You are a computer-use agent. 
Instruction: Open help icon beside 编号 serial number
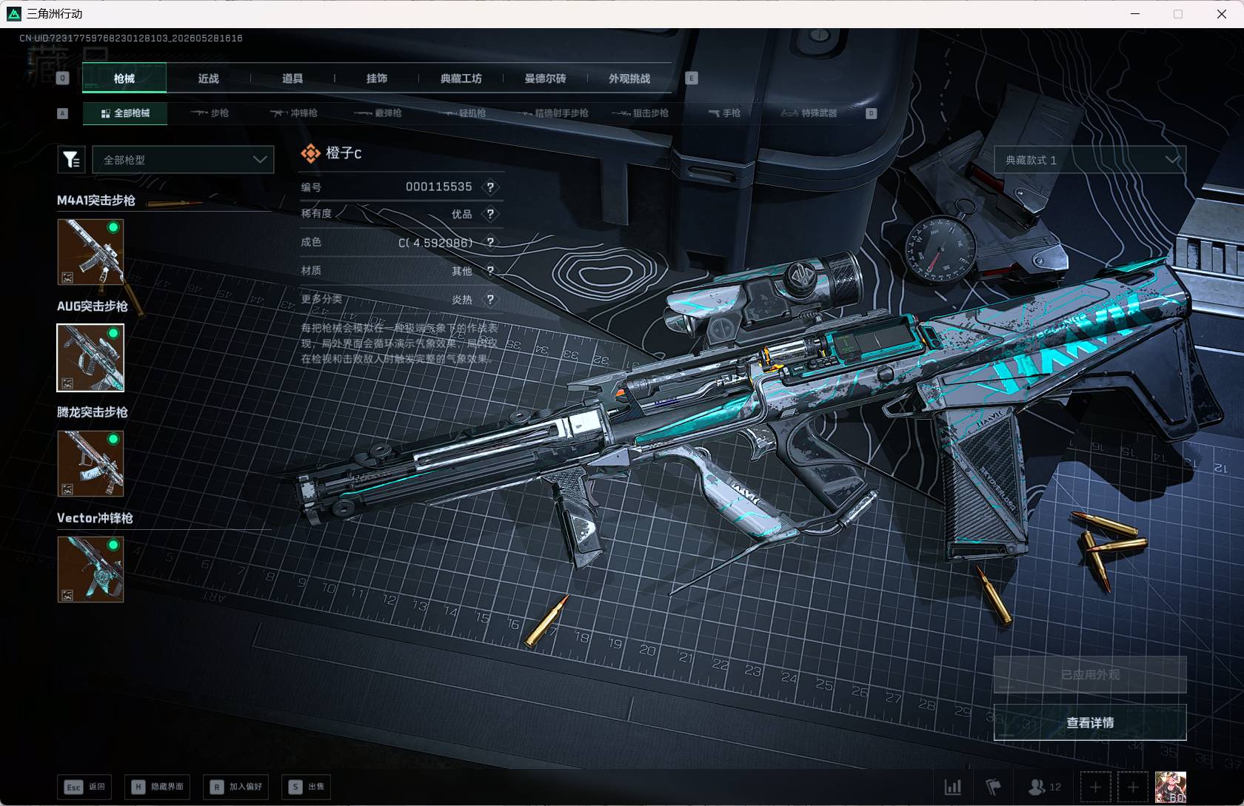pos(490,187)
